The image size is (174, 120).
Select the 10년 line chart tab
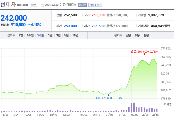(x=75, y=35)
